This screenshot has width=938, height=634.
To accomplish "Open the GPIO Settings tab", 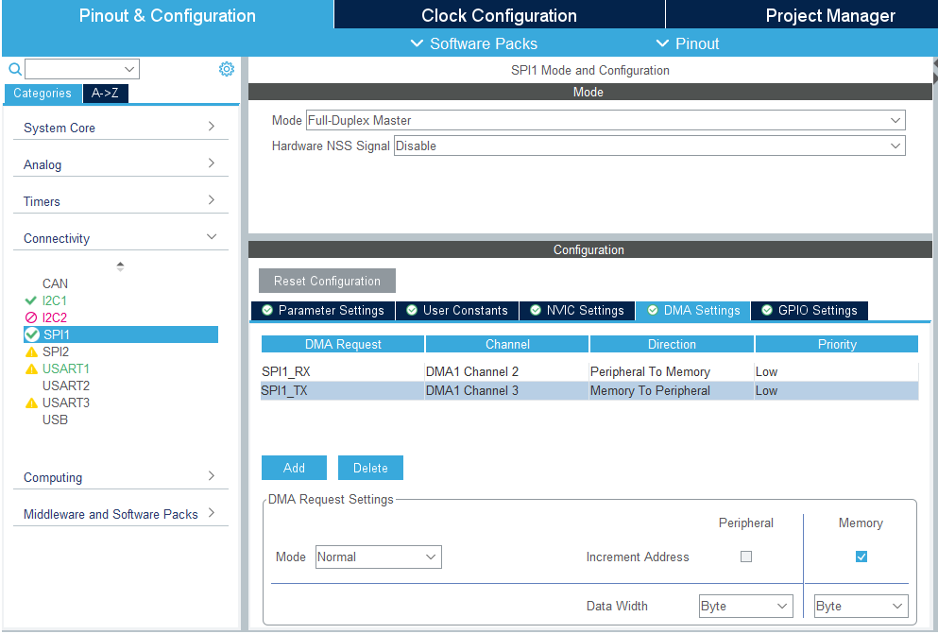I will (x=810, y=311).
